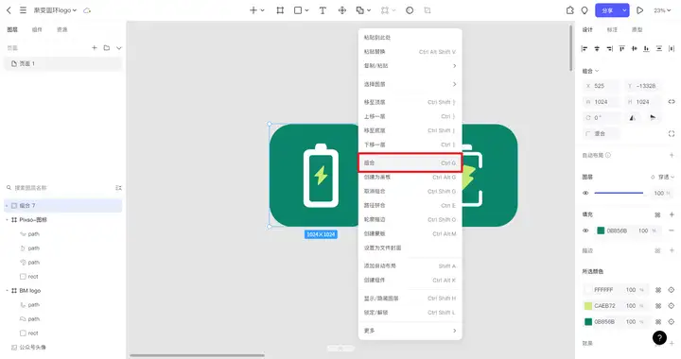Select the Text tool
Screen dimensions: 681x359
323,10
